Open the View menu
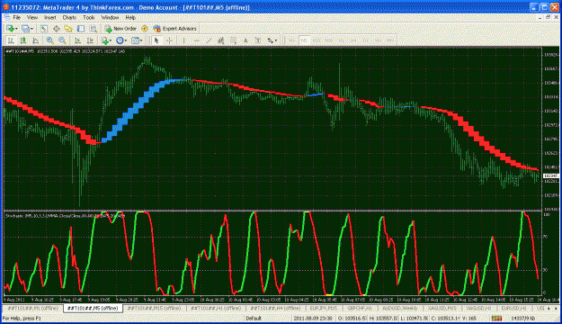The image size is (562, 324). click(x=31, y=17)
